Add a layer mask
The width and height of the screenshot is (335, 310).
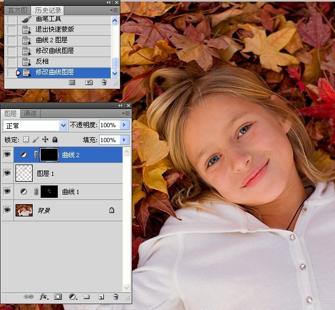(58, 297)
